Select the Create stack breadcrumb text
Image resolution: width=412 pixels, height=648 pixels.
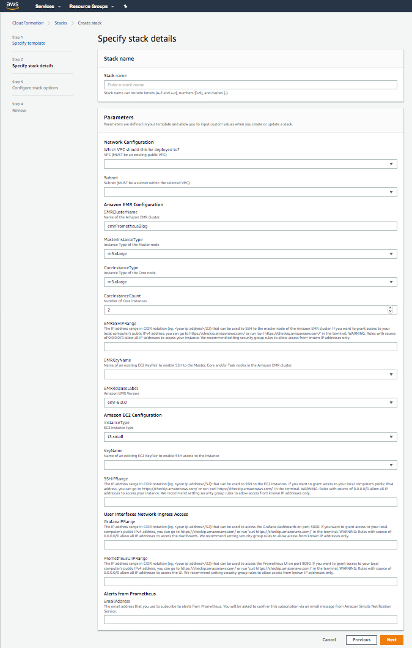90,23
